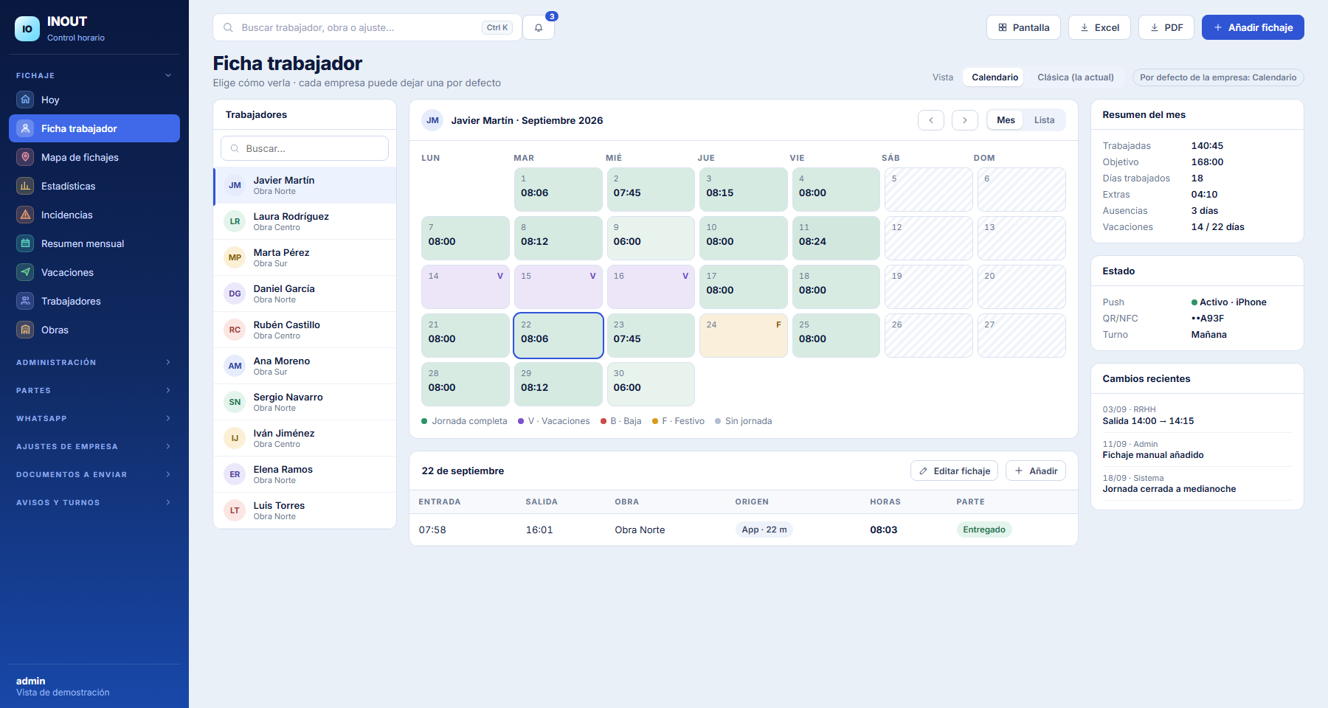
Task: Select Daniel García in workers list
Action: [x=305, y=294]
